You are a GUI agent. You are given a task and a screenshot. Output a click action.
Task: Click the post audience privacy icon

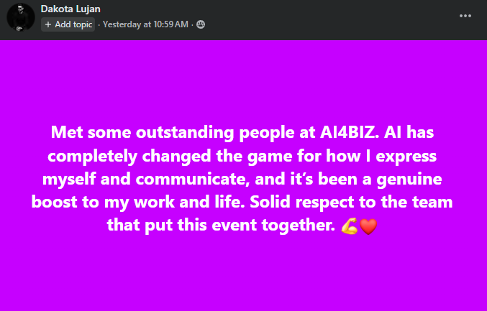[201, 24]
